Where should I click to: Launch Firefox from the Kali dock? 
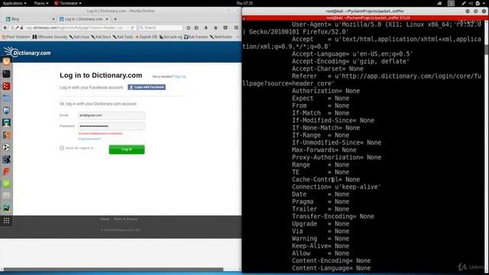pos(6,61)
